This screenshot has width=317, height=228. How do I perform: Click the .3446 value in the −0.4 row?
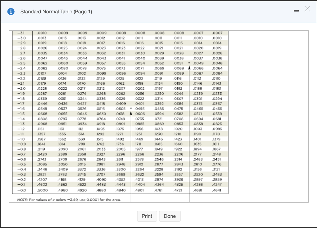42,169
